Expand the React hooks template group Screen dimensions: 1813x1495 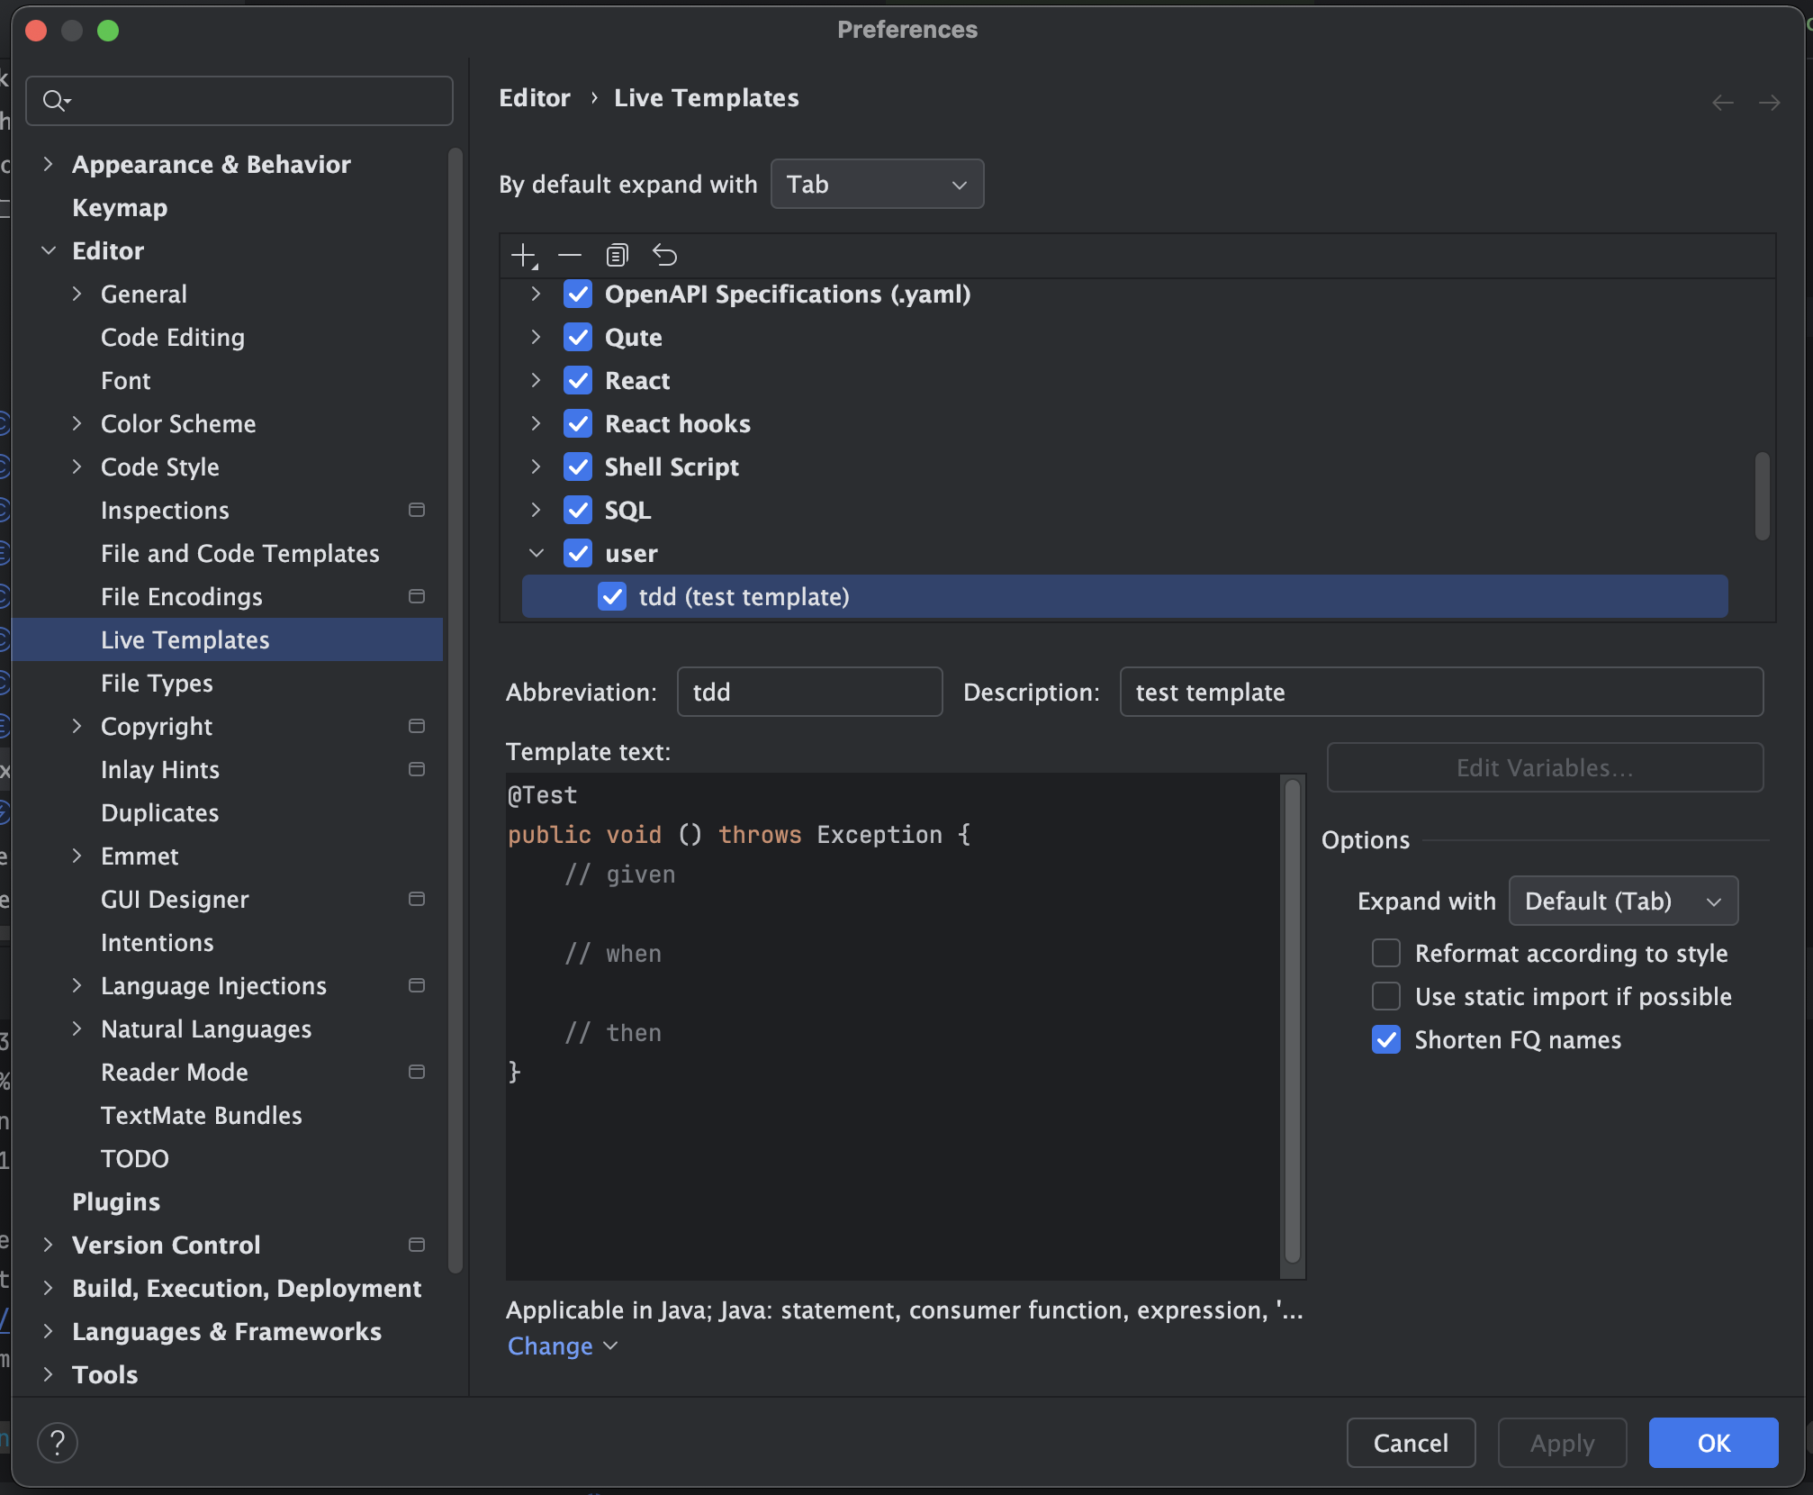(536, 423)
